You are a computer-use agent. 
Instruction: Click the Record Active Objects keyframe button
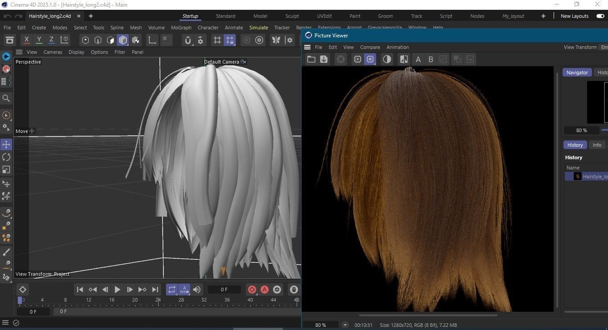[252, 290]
